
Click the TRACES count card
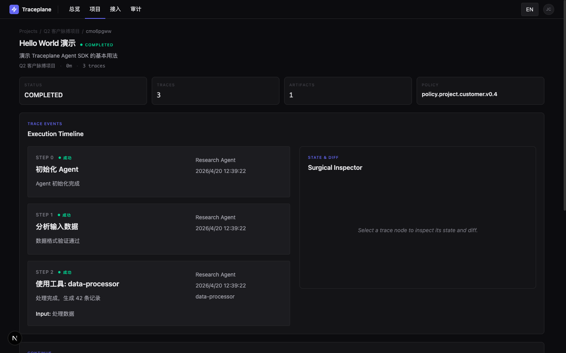click(x=215, y=91)
